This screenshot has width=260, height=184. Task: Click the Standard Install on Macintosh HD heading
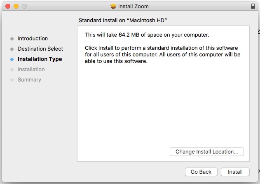pyautogui.click(x=125, y=20)
